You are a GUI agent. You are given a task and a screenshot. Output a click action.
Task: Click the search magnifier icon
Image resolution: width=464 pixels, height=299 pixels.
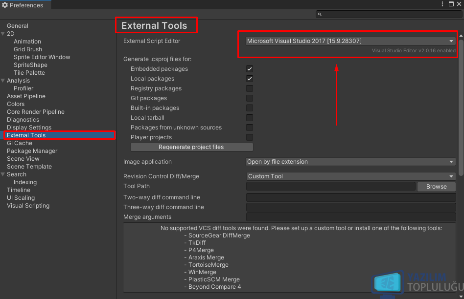(x=320, y=14)
